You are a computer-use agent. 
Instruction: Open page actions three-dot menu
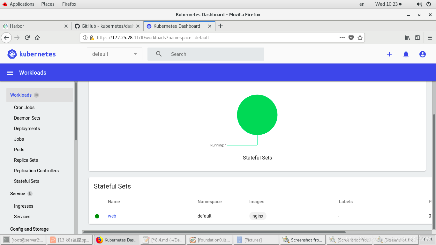click(342, 38)
